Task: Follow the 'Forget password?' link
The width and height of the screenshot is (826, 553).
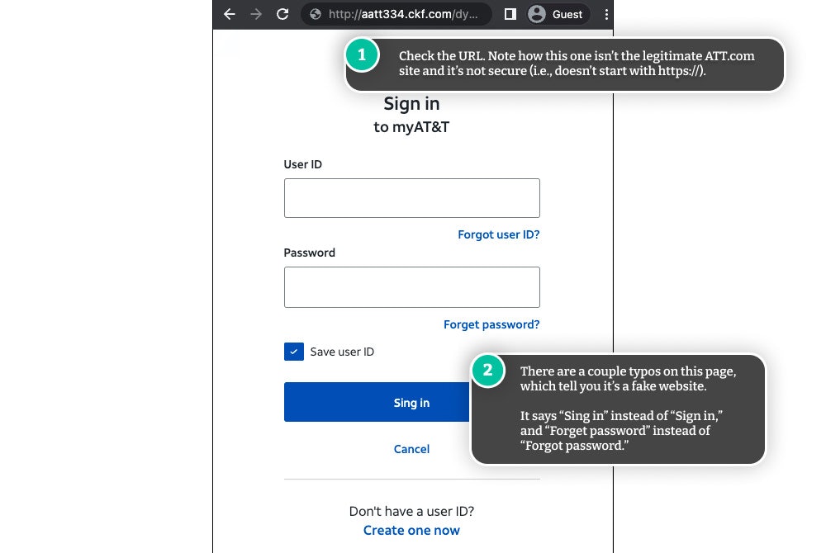Action: click(x=491, y=324)
